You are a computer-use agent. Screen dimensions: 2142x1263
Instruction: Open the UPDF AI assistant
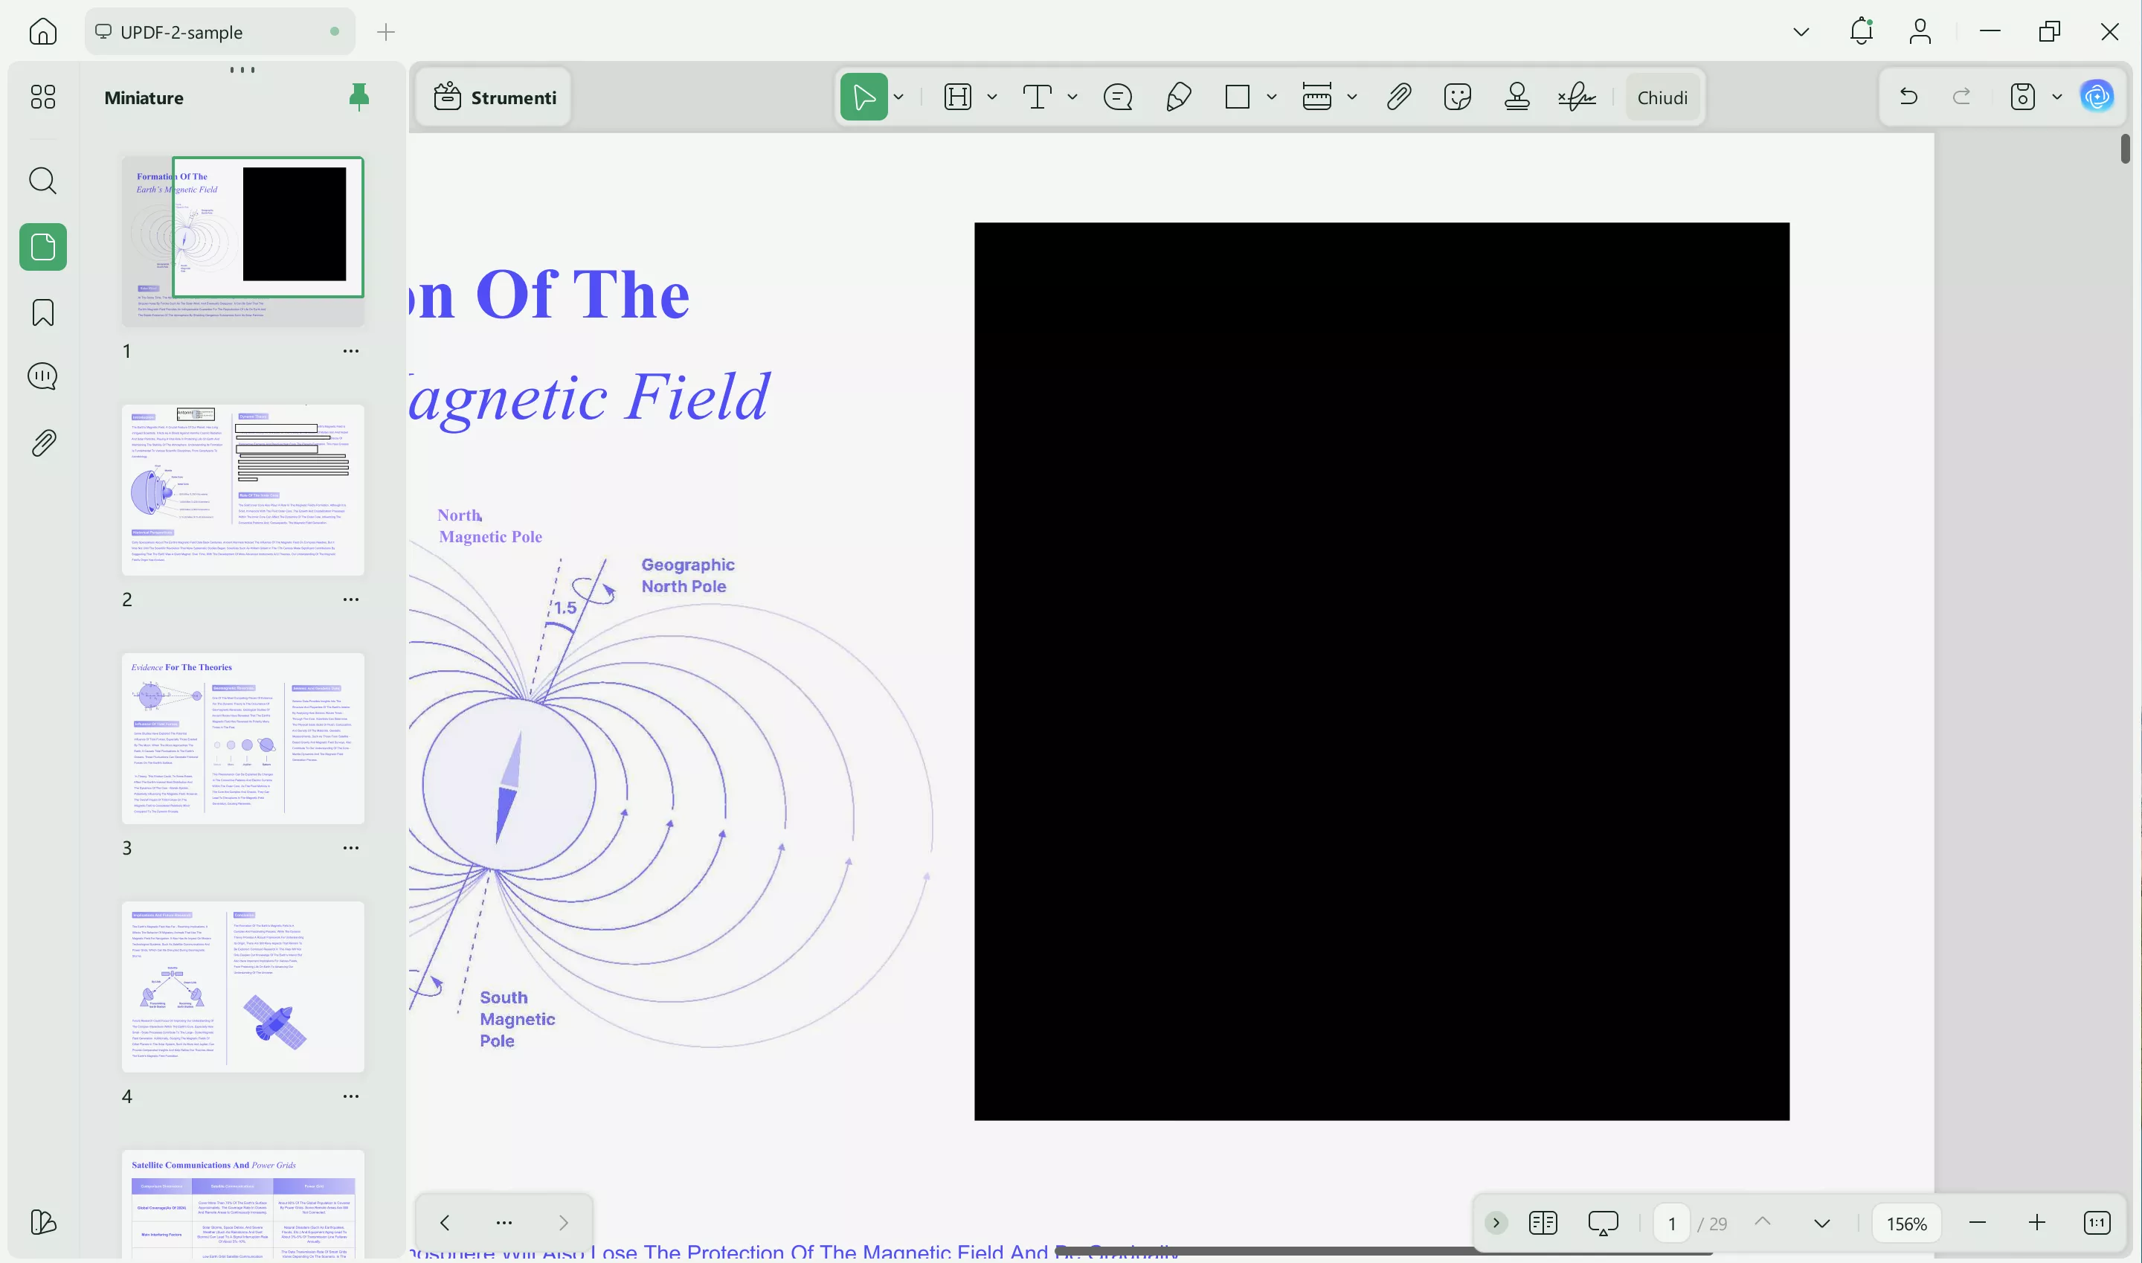tap(2097, 96)
